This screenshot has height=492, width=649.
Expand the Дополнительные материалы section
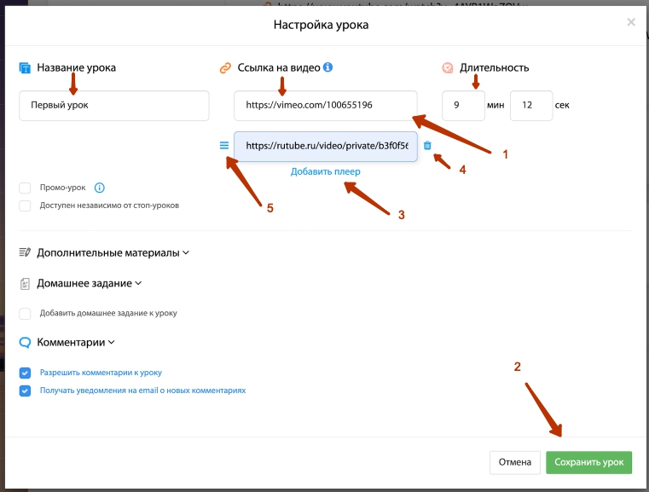click(186, 253)
